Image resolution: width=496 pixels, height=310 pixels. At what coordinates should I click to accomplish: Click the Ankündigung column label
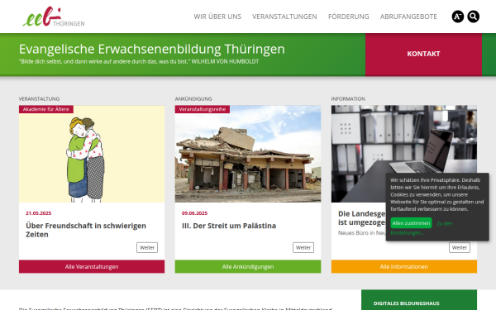[x=193, y=98]
